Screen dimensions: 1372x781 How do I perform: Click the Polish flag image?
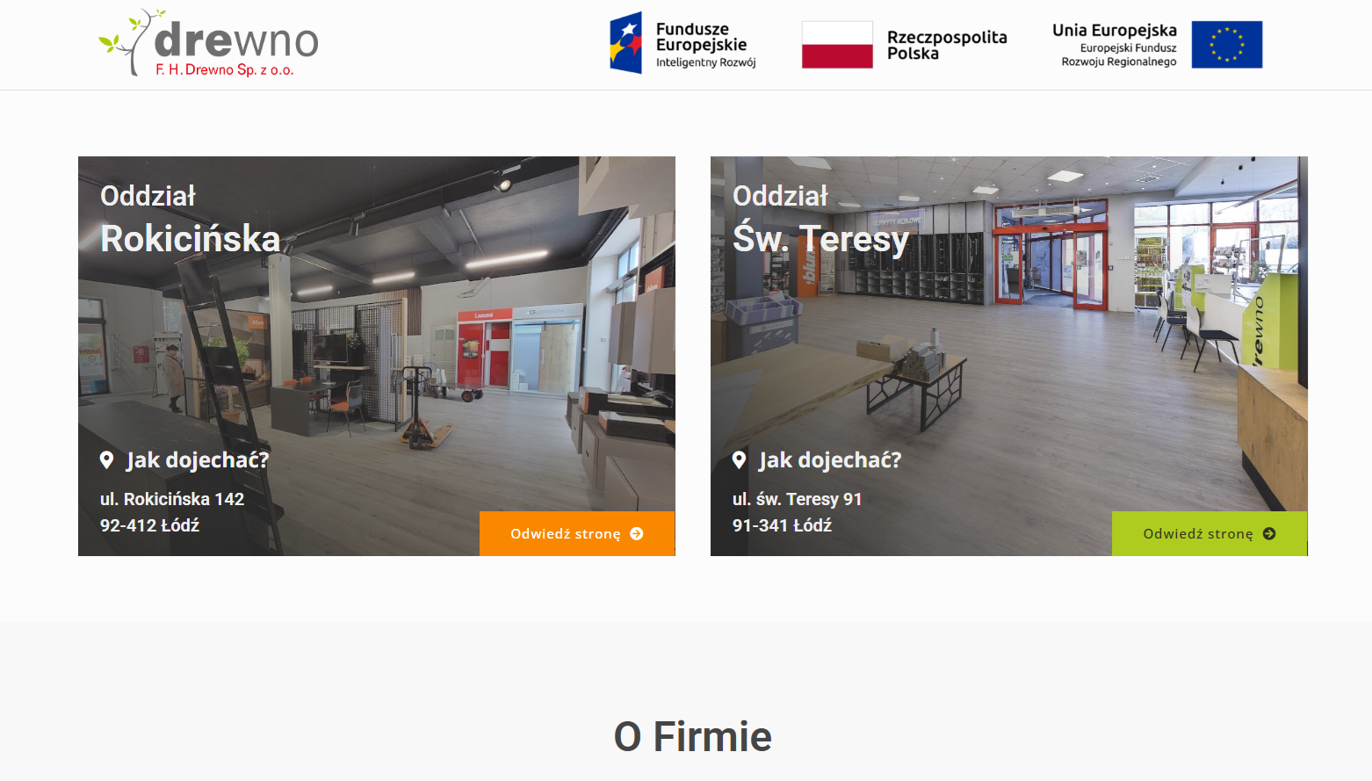click(x=837, y=45)
